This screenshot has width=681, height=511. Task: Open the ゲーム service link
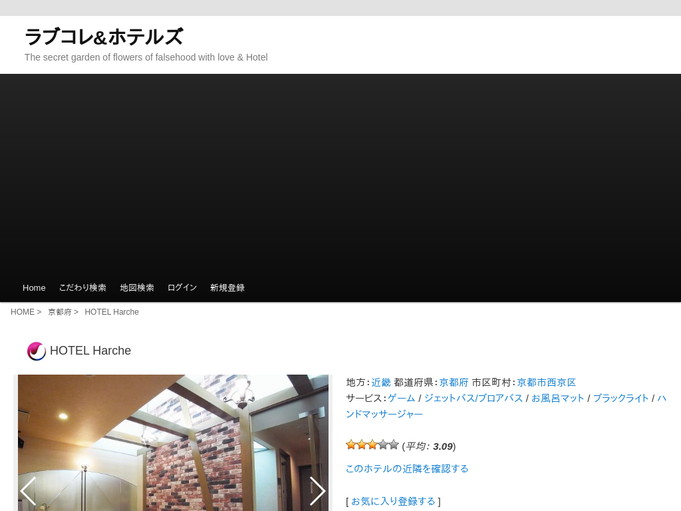tap(401, 398)
